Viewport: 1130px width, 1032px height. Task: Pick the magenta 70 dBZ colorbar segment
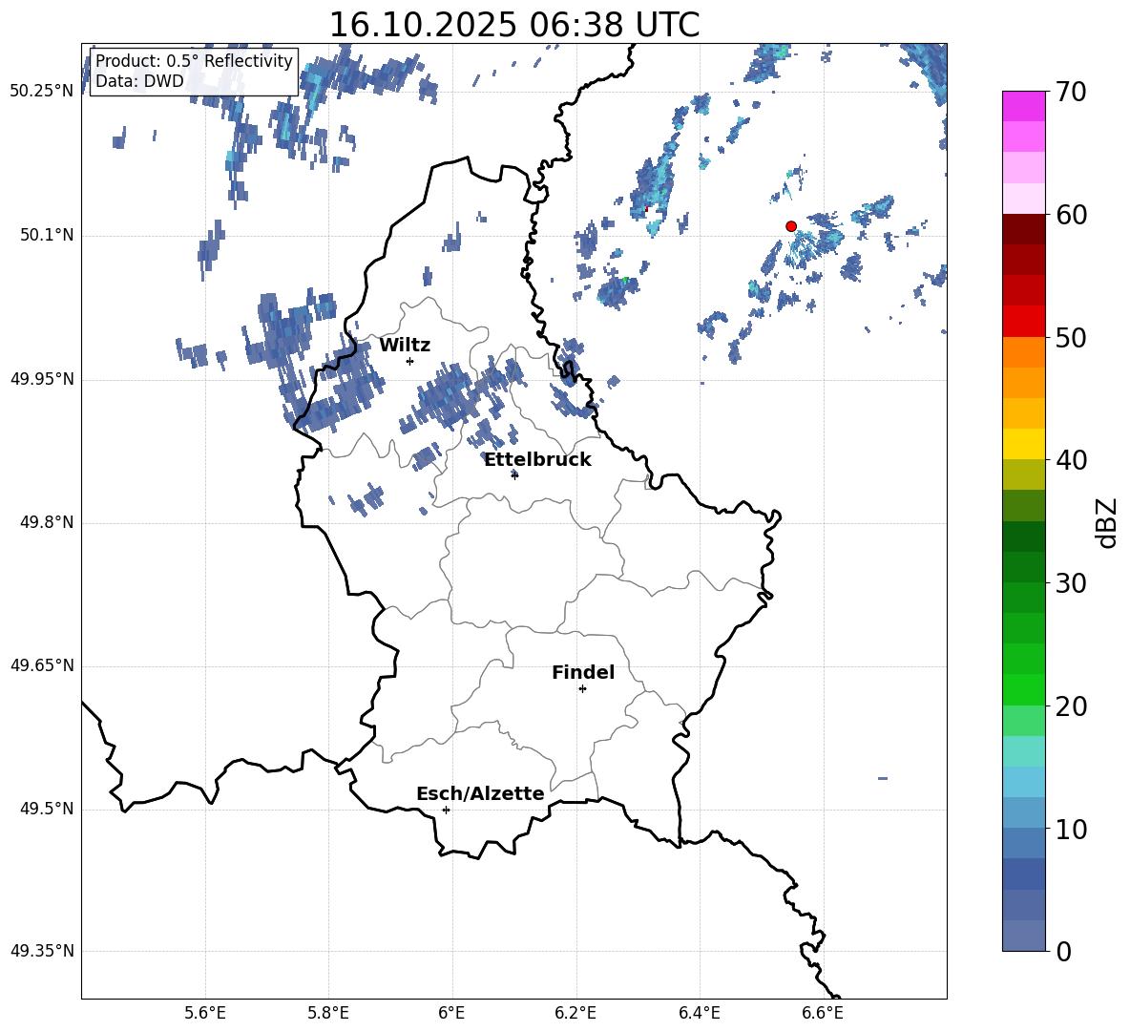tap(1023, 106)
